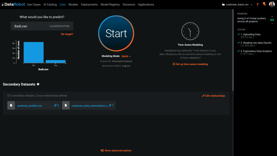277x156 pixels.
Task: Click the customer_sales_transactions file icon
Action: tap(66, 105)
